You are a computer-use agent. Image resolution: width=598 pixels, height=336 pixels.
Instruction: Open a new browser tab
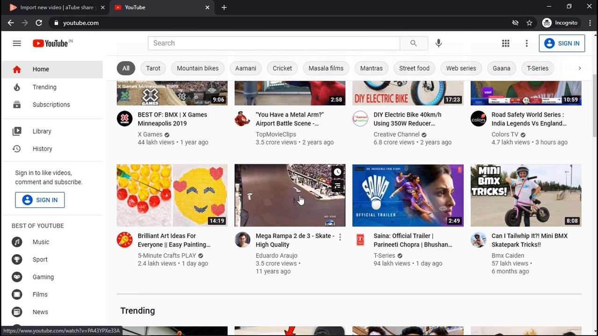[224, 7]
